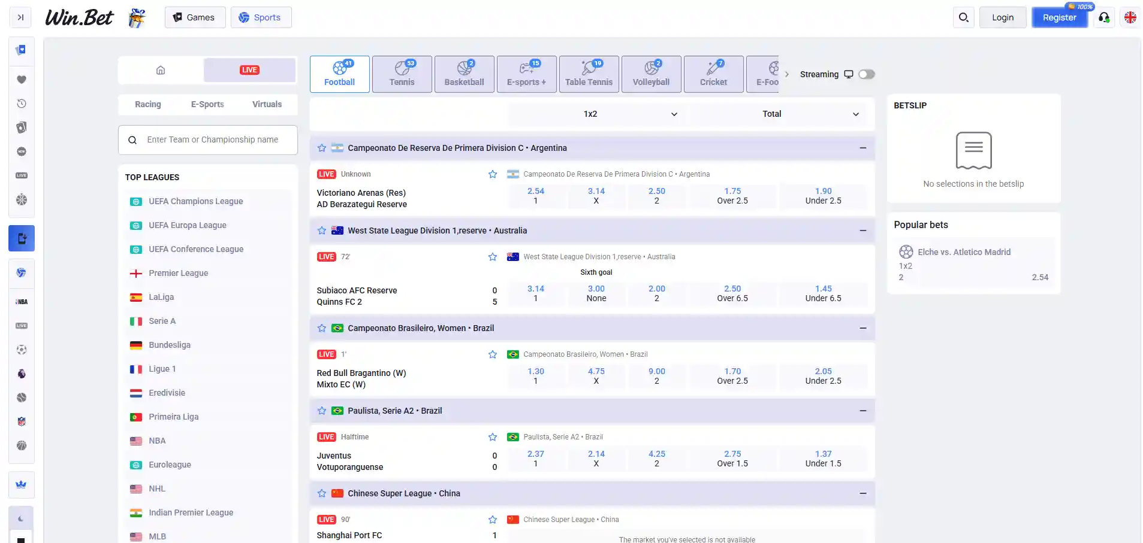The height and width of the screenshot is (543, 1143).
Task: Open the home icon tab
Action: point(161,70)
